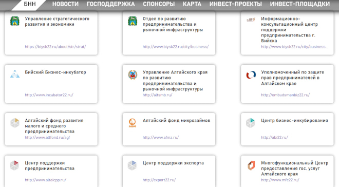Viewport: 339px width, 187px height.
Task: Open the ИНВЕСТ-ПЛОЩАДКИ menu item
Action: [300, 4]
